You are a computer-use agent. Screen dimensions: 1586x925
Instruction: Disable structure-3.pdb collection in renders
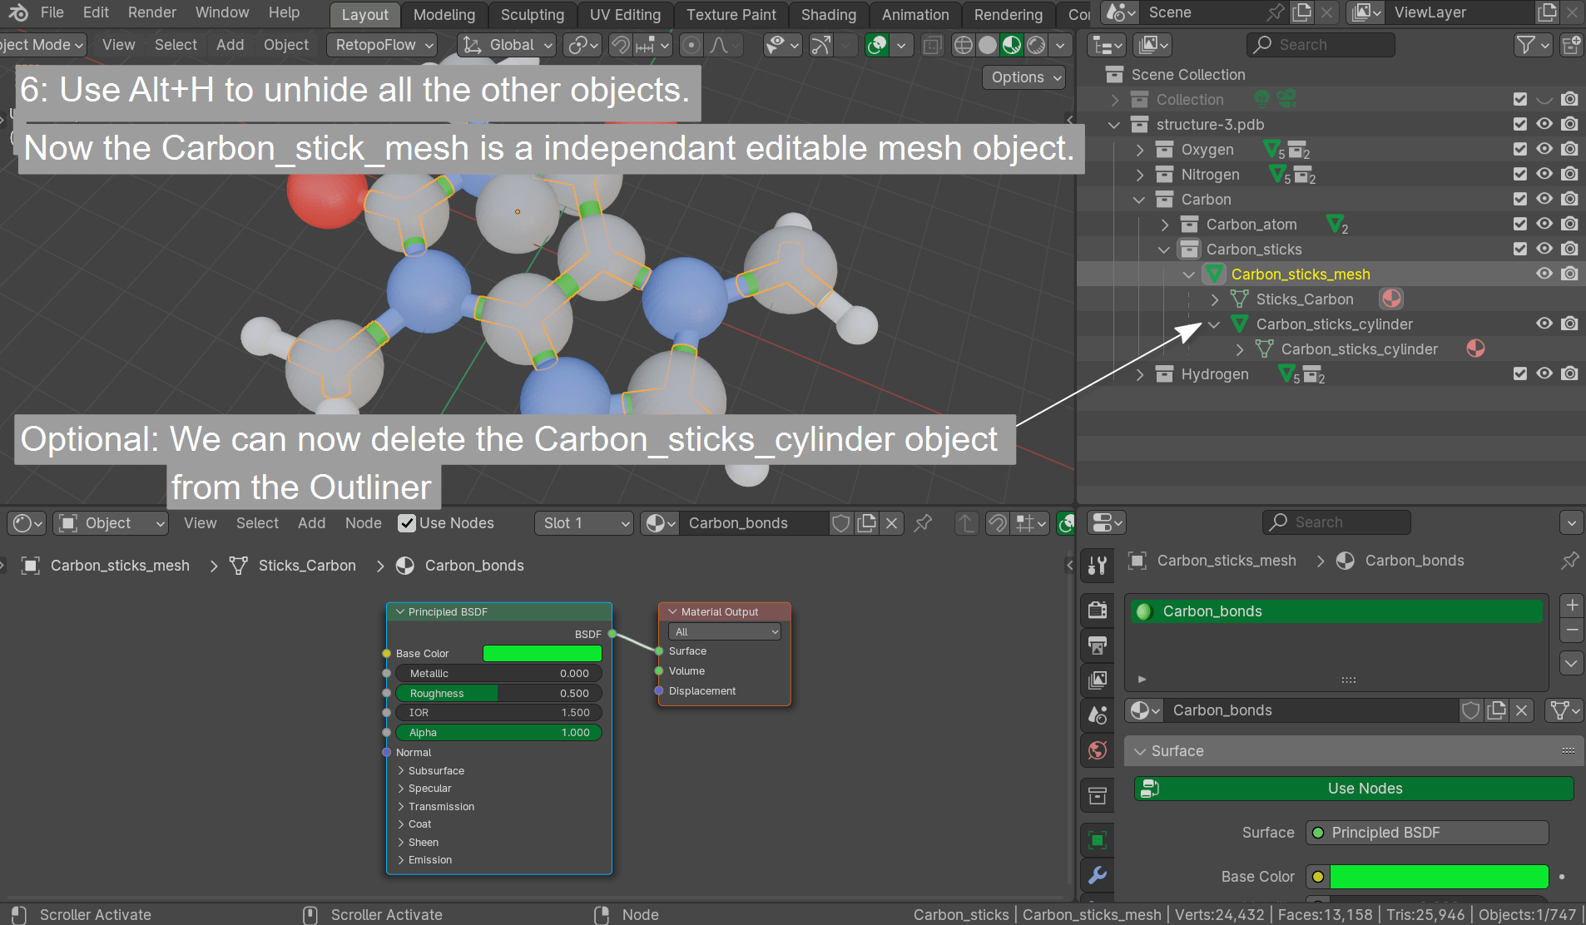coord(1569,124)
